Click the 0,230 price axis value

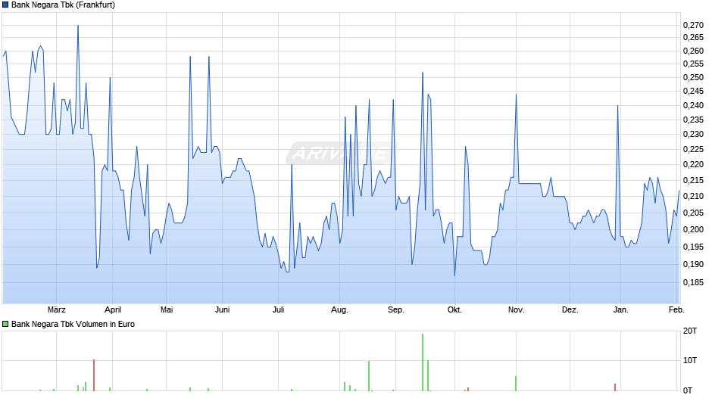point(693,135)
